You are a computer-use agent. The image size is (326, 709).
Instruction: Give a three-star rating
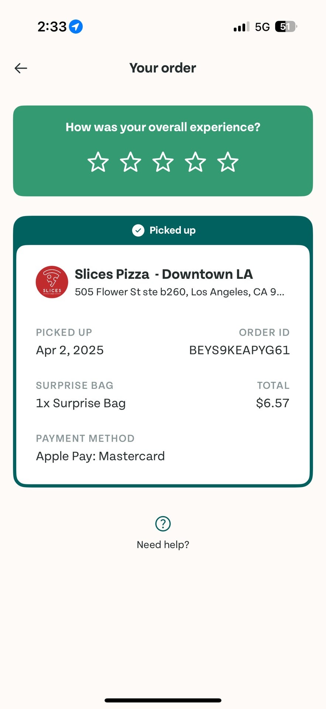click(163, 162)
